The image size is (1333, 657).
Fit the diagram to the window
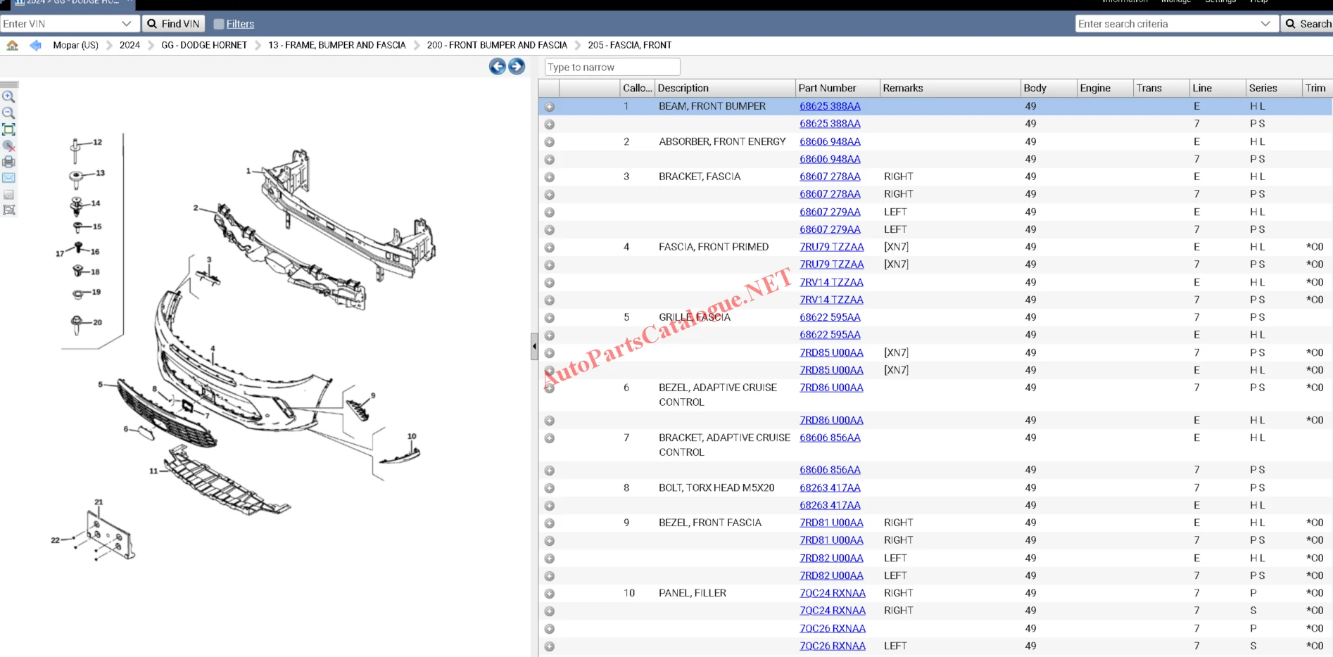(8, 129)
